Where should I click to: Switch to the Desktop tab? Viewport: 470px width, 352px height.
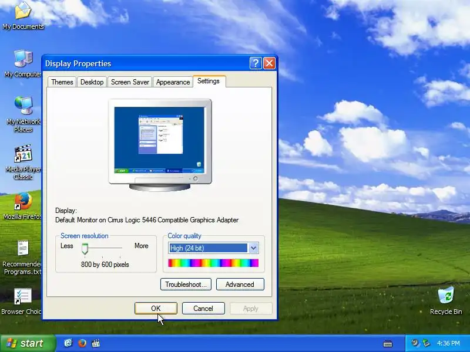(x=92, y=82)
